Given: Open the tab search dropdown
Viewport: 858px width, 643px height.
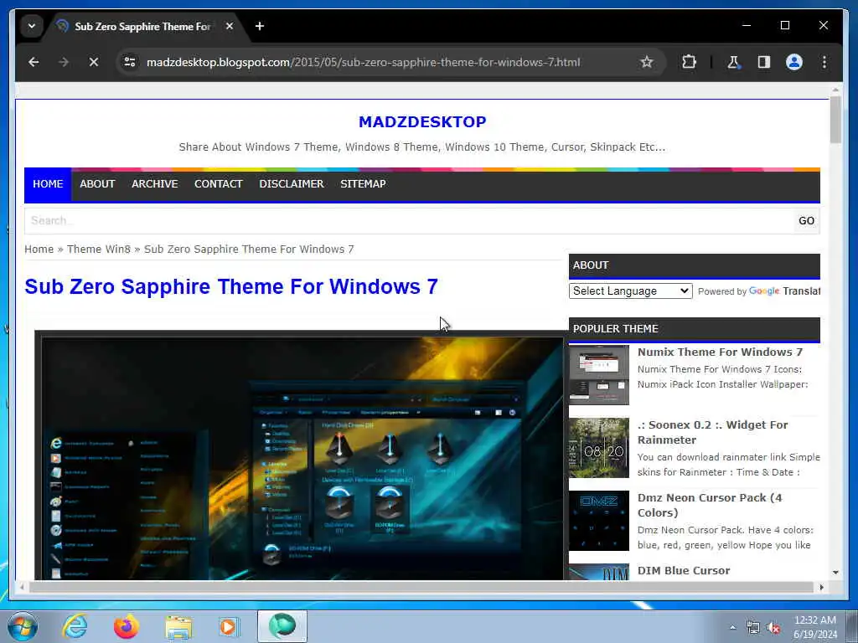Looking at the screenshot, I should [x=32, y=26].
